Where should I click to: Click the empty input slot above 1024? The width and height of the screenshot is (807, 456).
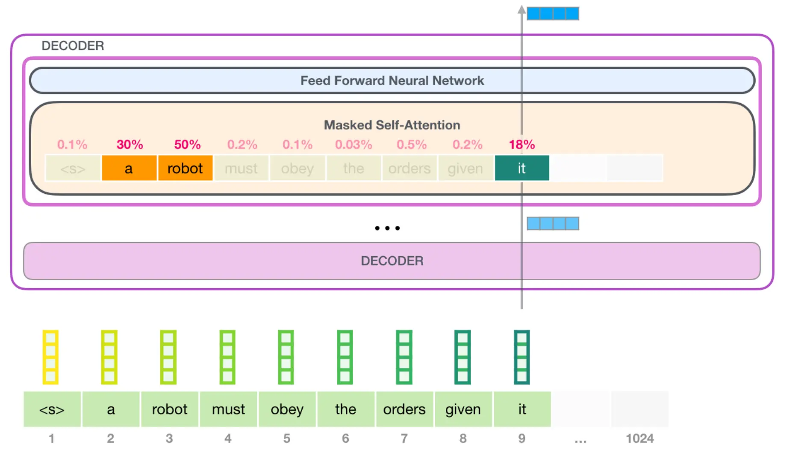640,409
